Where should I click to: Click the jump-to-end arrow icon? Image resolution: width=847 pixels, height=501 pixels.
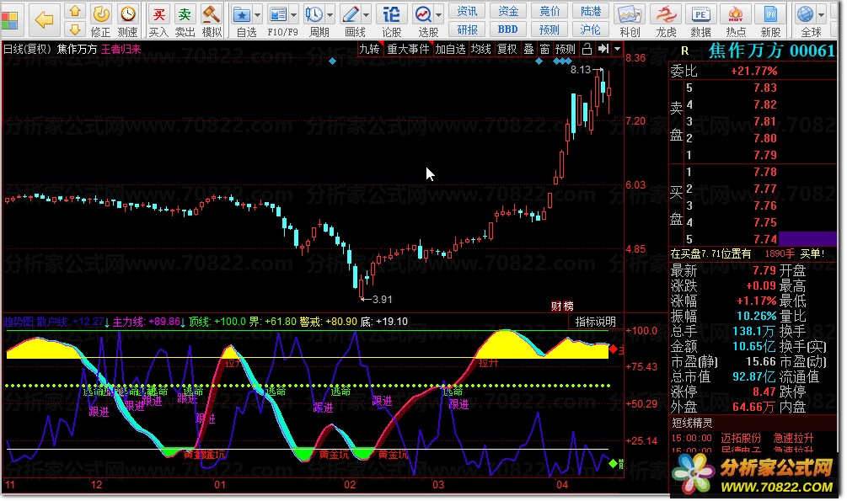603,49
